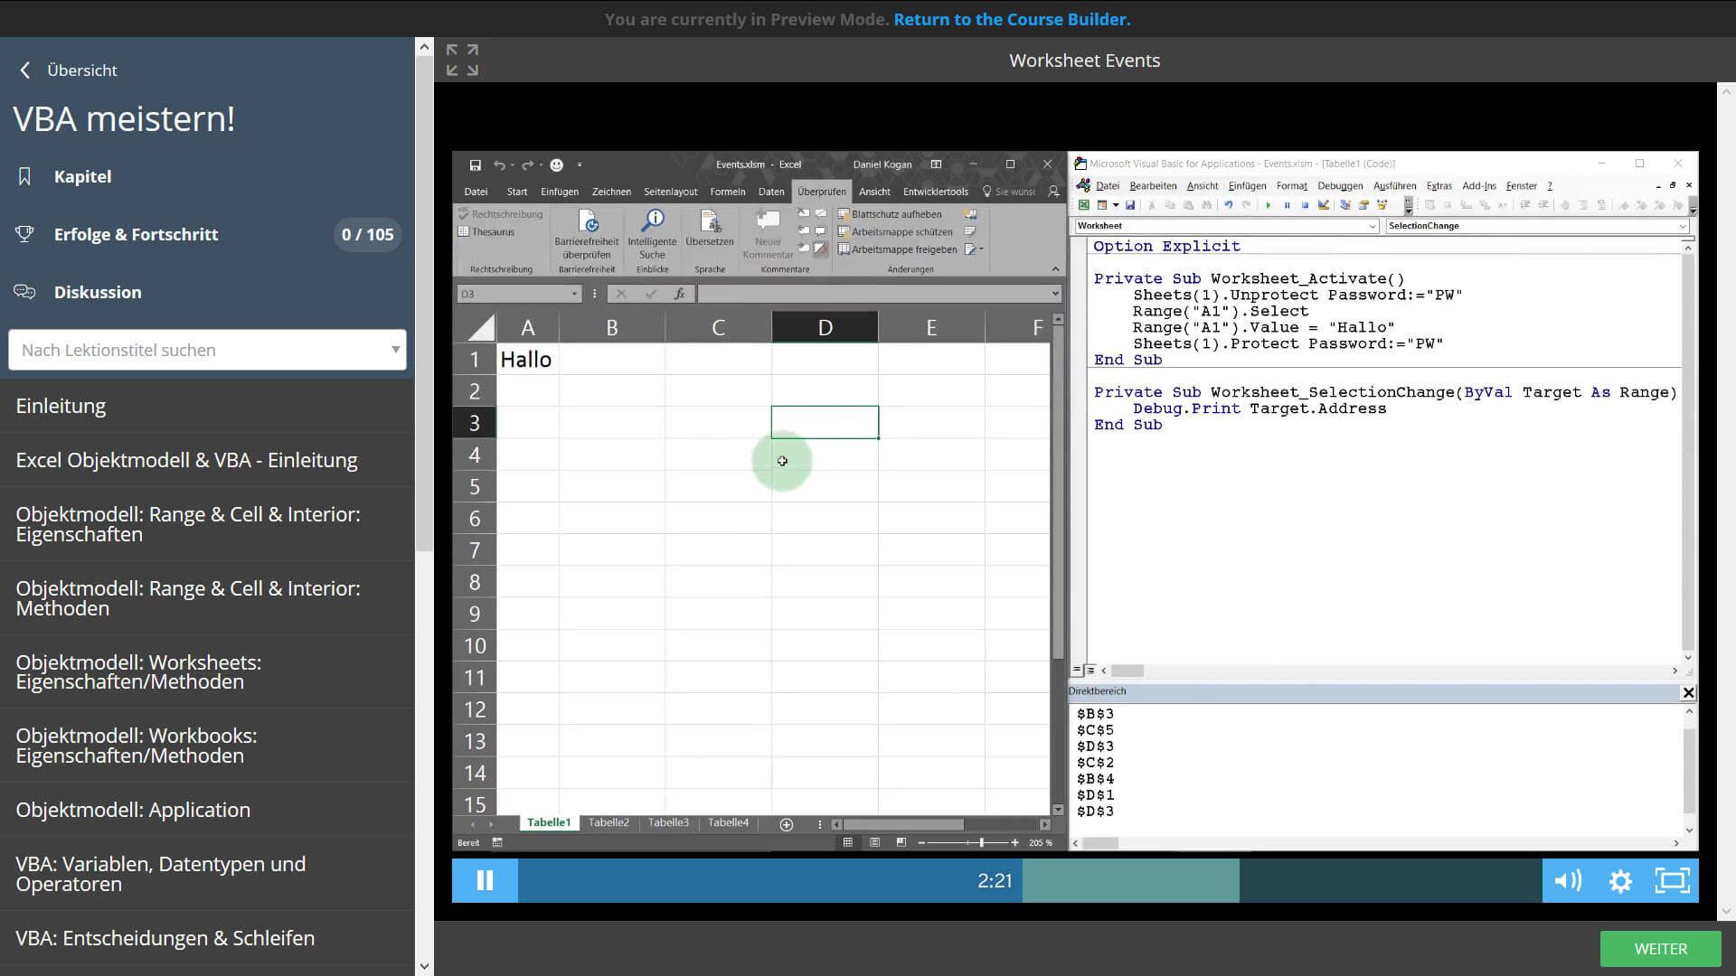Screen dimensions: 1736x976
Task: Click the Kapitel bookmark icon
Action: 24,176
